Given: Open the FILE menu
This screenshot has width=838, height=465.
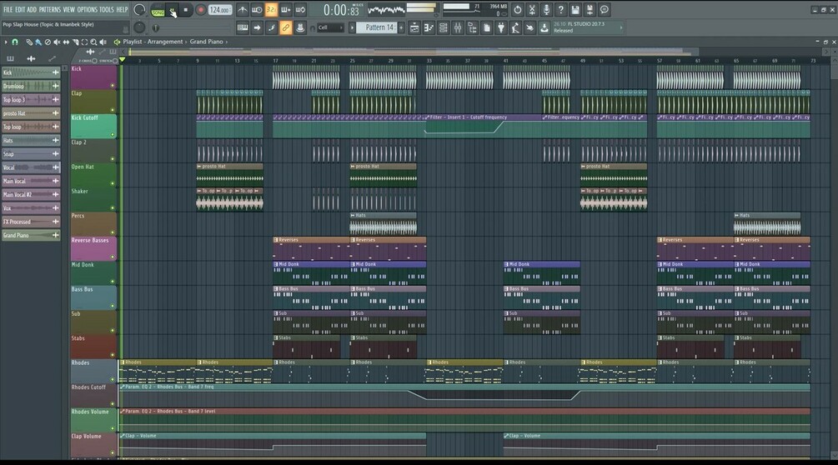Looking at the screenshot, I should point(8,10).
